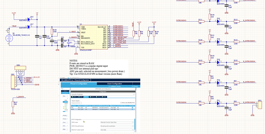The image size is (265, 134).
Task: Switch to the GPIO peripheral filter
Action: 74,97
